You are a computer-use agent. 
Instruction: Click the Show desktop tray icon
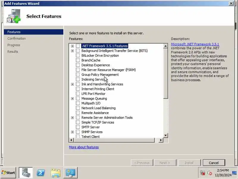(x=234, y=173)
